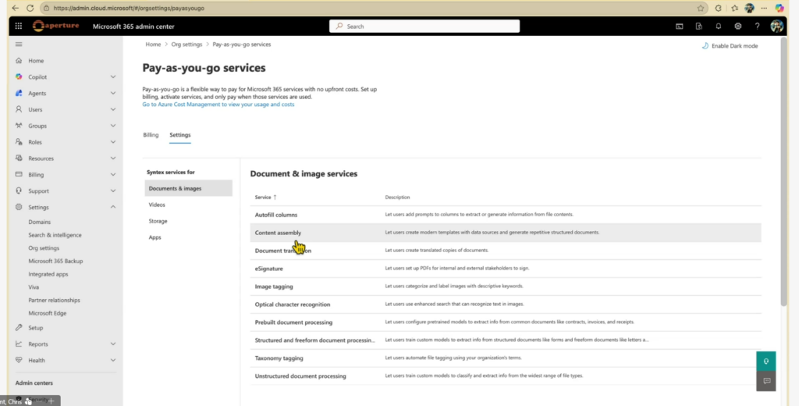Open Cloud Shell icon in header
The width and height of the screenshot is (799, 406).
click(x=680, y=27)
